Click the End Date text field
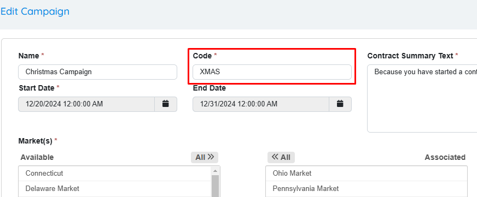Viewport: 477px width, 197px height. [261, 104]
